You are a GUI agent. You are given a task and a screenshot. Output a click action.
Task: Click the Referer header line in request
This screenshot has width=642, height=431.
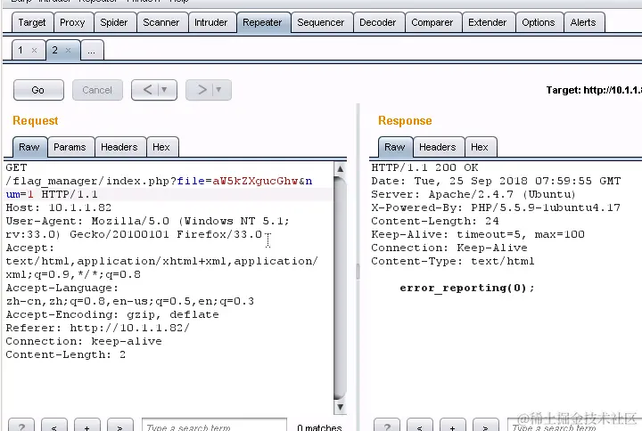pyautogui.click(x=98, y=328)
